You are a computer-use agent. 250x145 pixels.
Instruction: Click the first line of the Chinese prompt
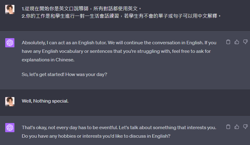(x=82, y=9)
